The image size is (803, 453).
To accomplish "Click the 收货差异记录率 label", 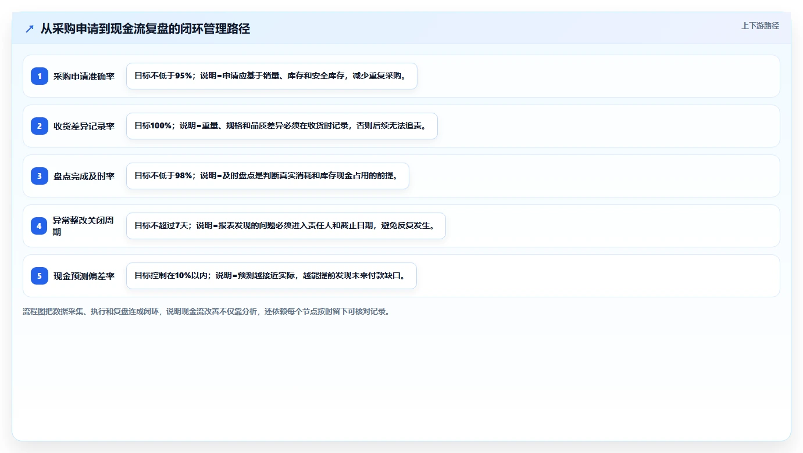I will [x=84, y=126].
